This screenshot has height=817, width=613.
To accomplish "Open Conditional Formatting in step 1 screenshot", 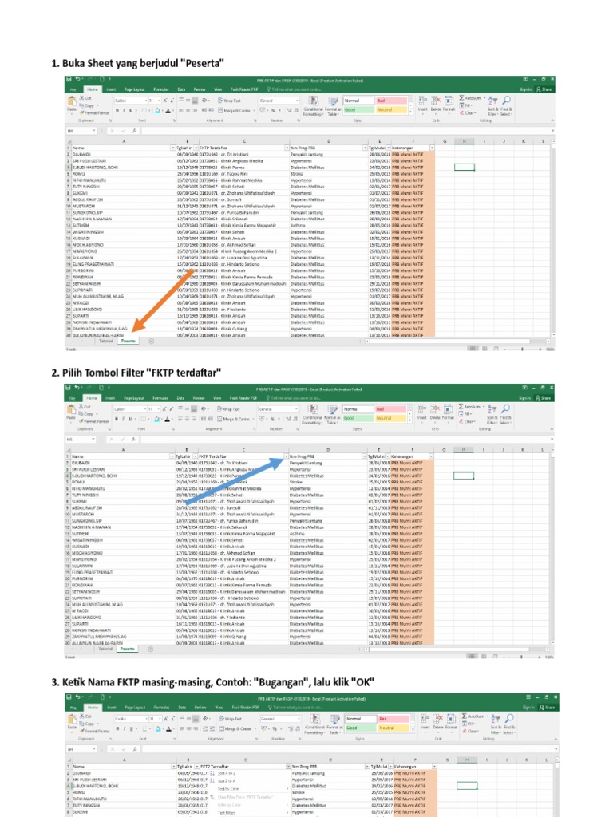I will point(313,106).
